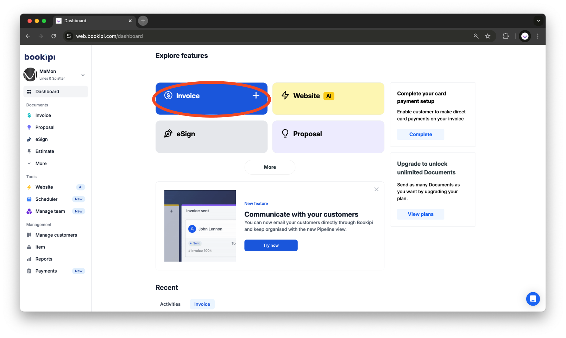Image resolution: width=566 pixels, height=338 pixels.
Task: Select the Estimate pin icon
Action: (29, 151)
